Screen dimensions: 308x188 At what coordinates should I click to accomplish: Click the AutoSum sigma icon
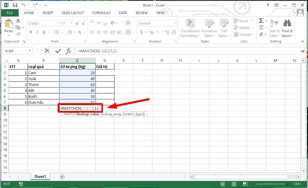(x=261, y=21)
